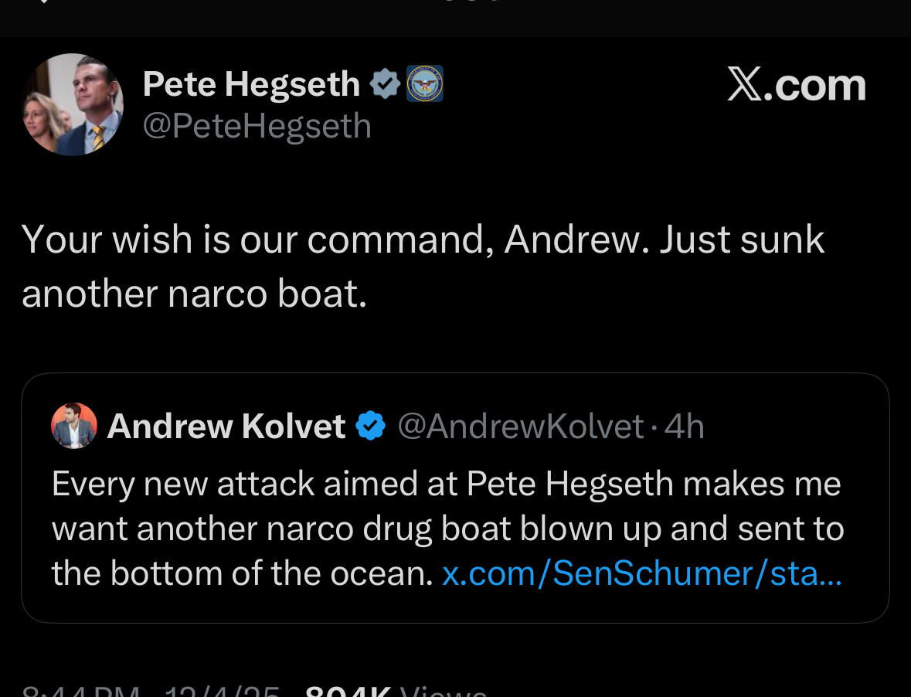Open Pete Hegseth's profile photo

(73, 104)
